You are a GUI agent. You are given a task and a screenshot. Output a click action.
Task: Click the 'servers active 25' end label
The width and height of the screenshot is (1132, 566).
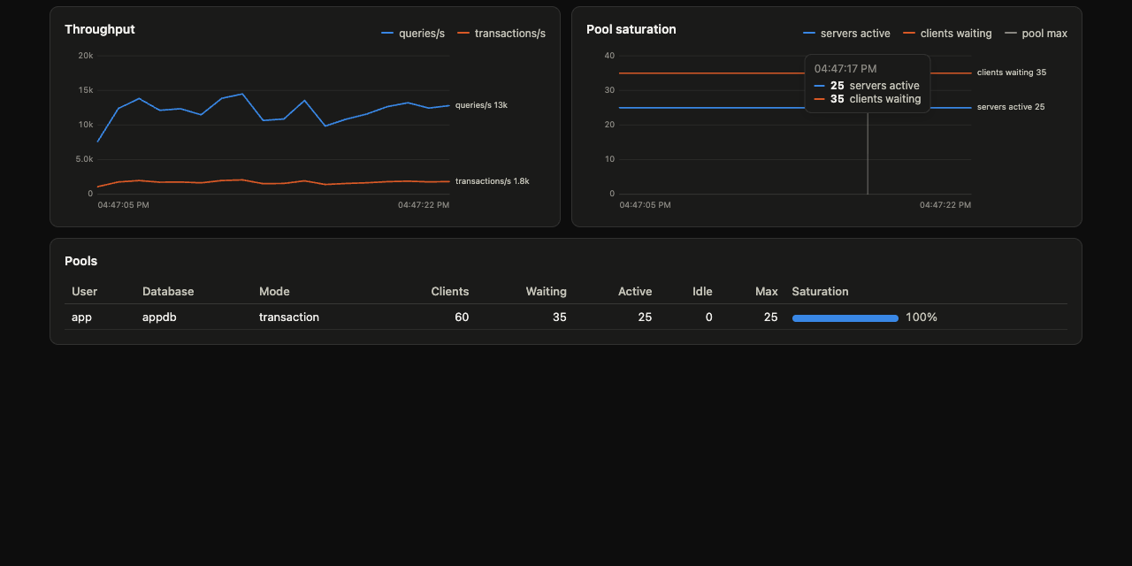1011,107
